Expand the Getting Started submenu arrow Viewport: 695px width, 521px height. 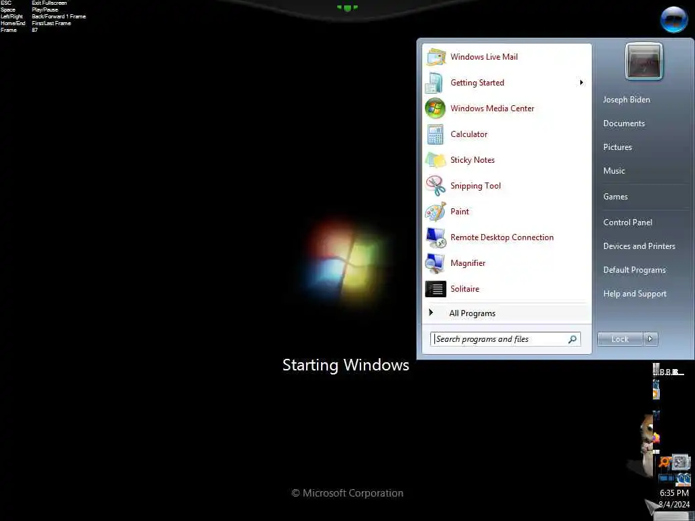coord(581,83)
